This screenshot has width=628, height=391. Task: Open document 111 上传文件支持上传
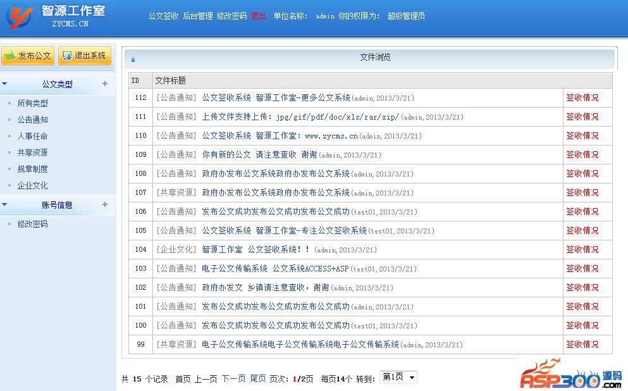[300, 117]
